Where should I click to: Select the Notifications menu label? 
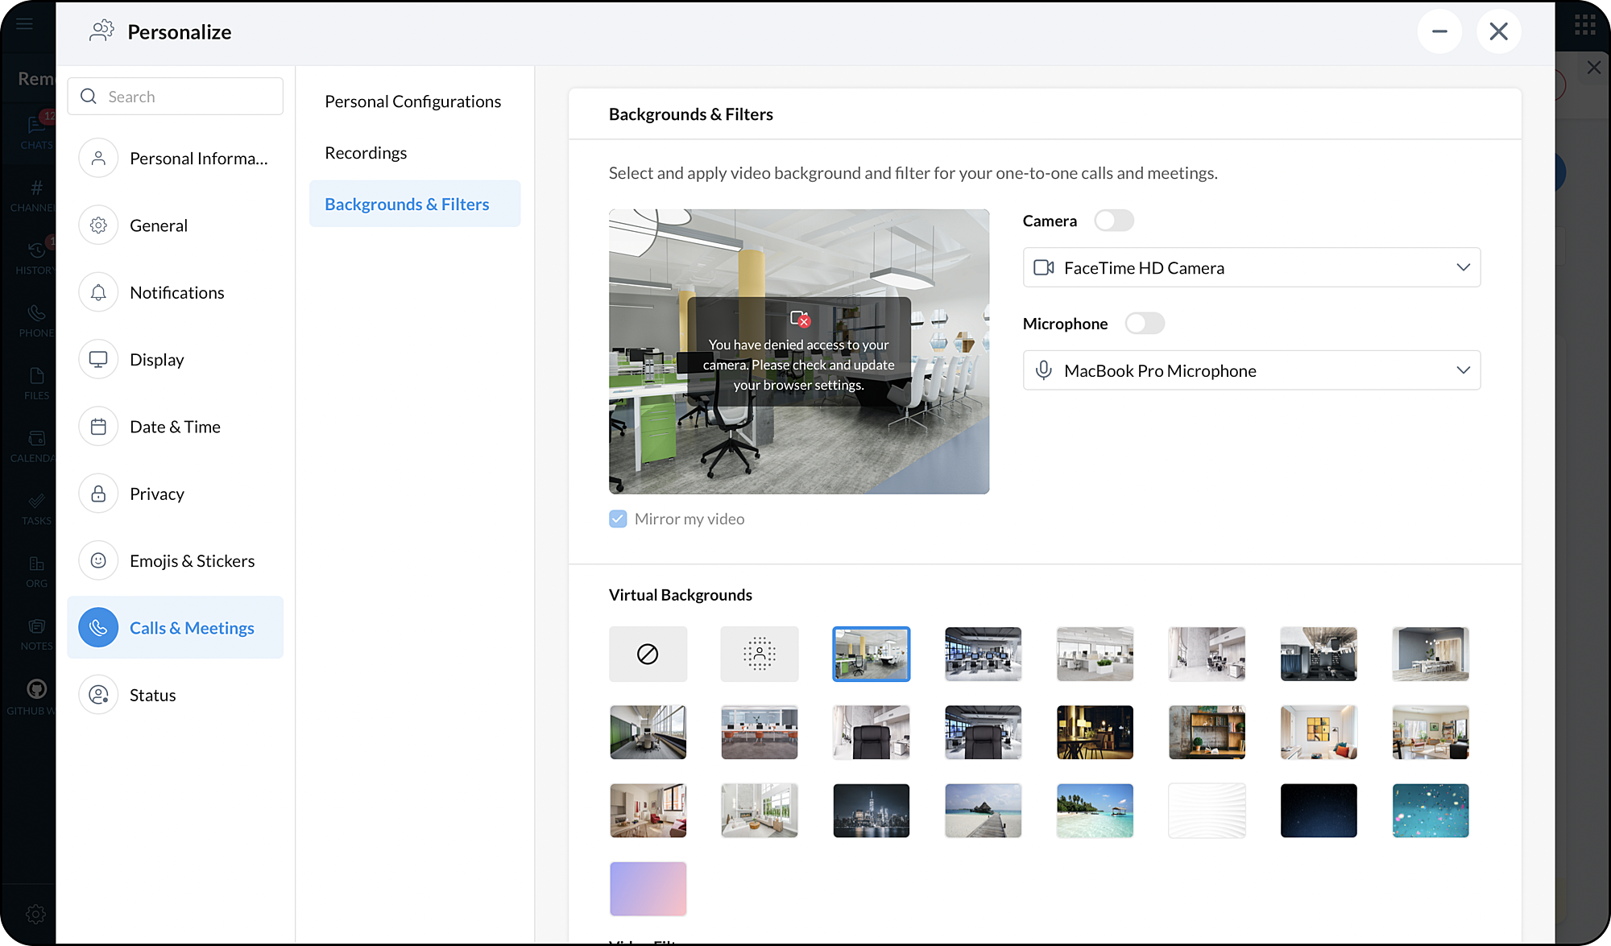177,292
